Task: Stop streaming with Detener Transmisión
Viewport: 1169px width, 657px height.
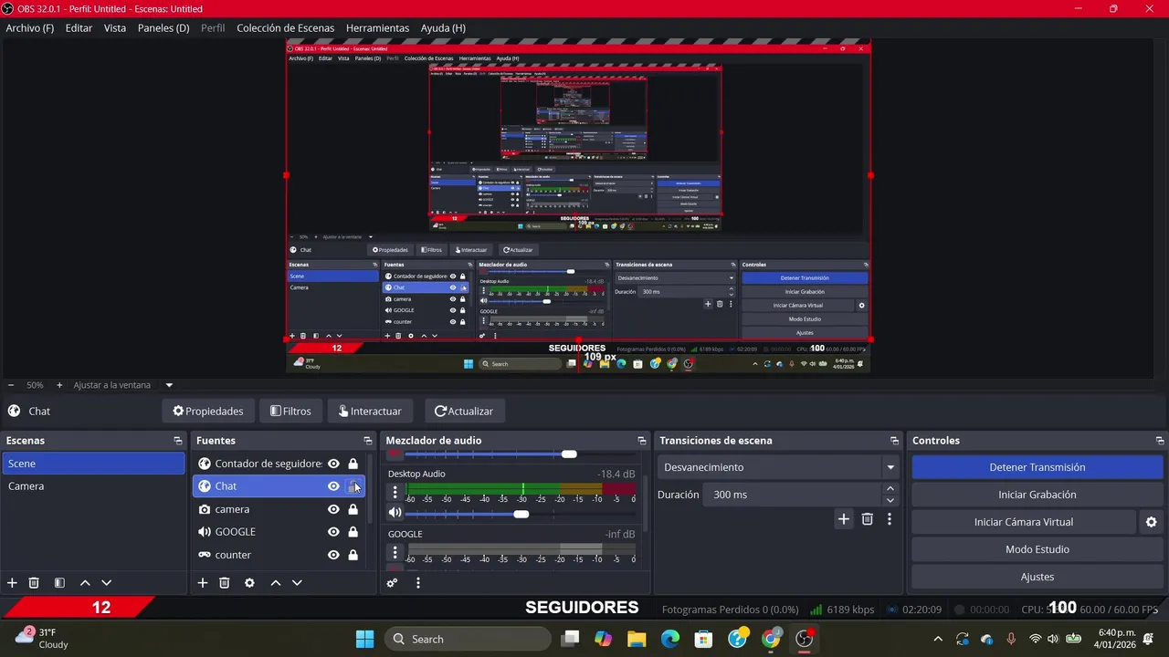Action: [1037, 467]
